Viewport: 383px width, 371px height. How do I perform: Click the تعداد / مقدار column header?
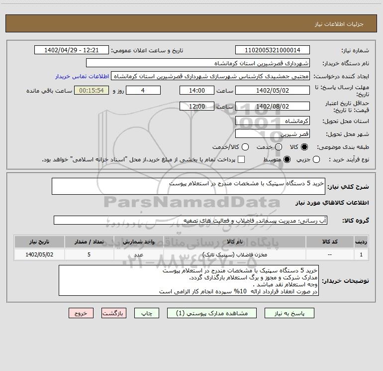tap(89, 242)
